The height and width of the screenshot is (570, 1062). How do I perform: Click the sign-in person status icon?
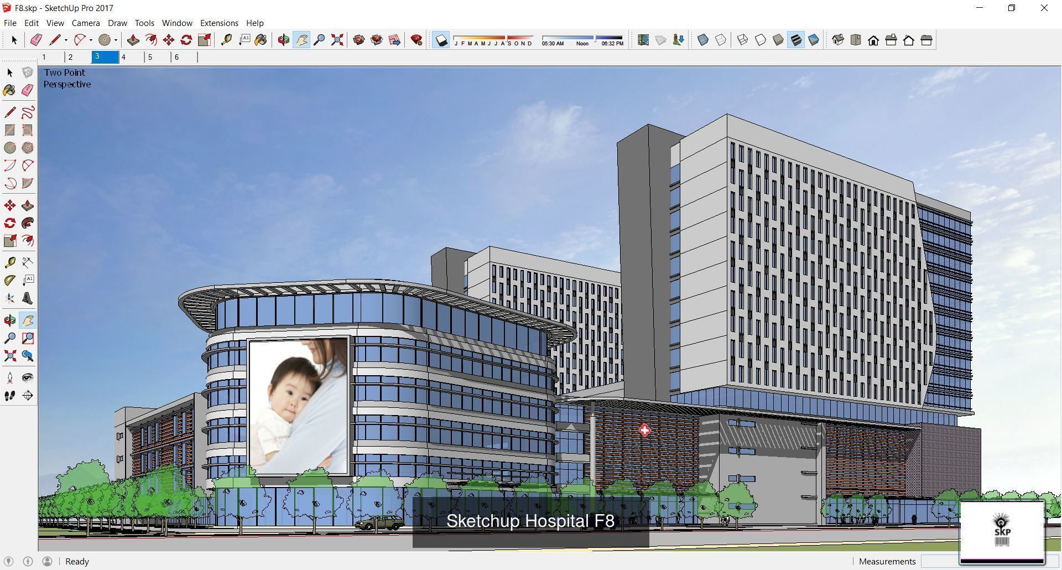(48, 561)
